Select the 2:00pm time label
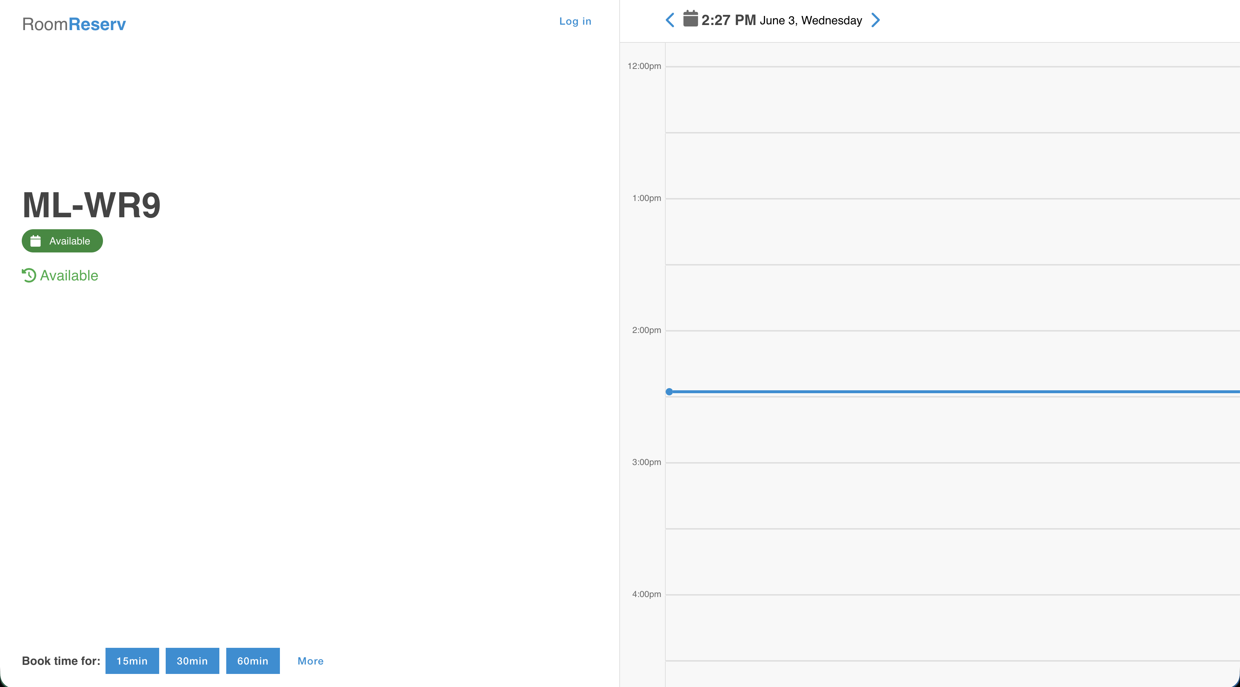This screenshot has width=1240, height=687. pyautogui.click(x=646, y=330)
